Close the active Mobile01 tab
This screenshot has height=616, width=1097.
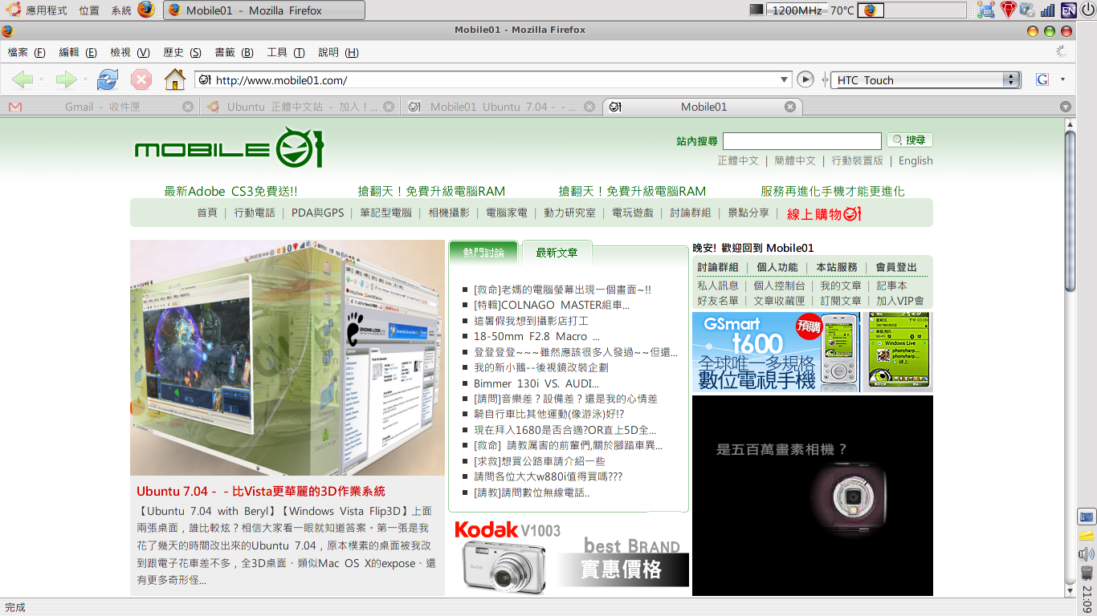(x=790, y=107)
